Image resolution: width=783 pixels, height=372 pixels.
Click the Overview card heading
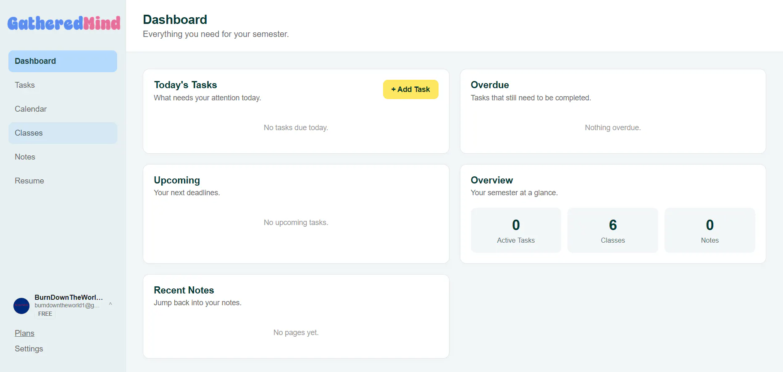492,180
